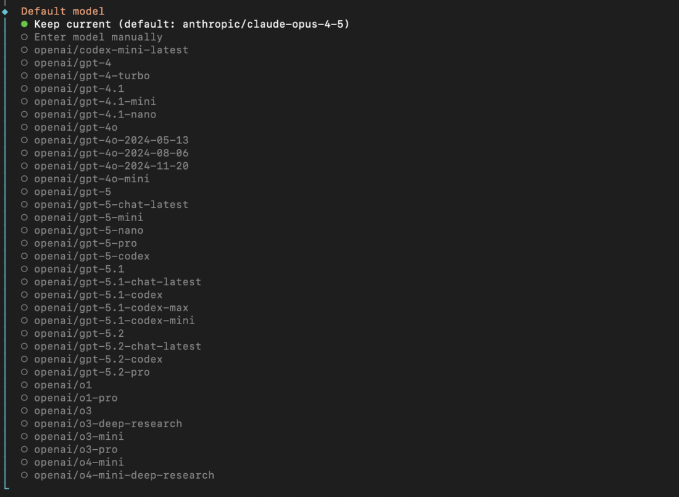The height and width of the screenshot is (497, 679).
Task: Click the diamond prompt marker beside Default model
Action: 5,11
